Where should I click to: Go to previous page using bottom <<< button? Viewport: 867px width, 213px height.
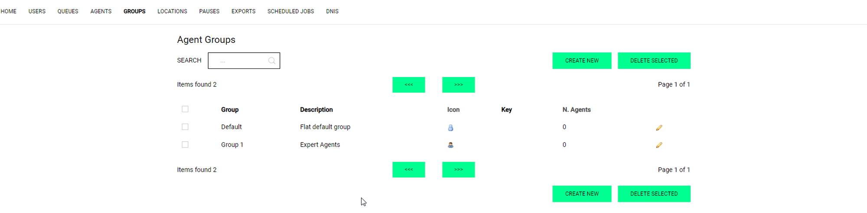[x=408, y=170]
